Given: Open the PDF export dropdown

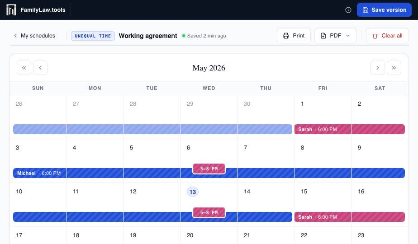Looking at the screenshot, I should pyautogui.click(x=335, y=36).
